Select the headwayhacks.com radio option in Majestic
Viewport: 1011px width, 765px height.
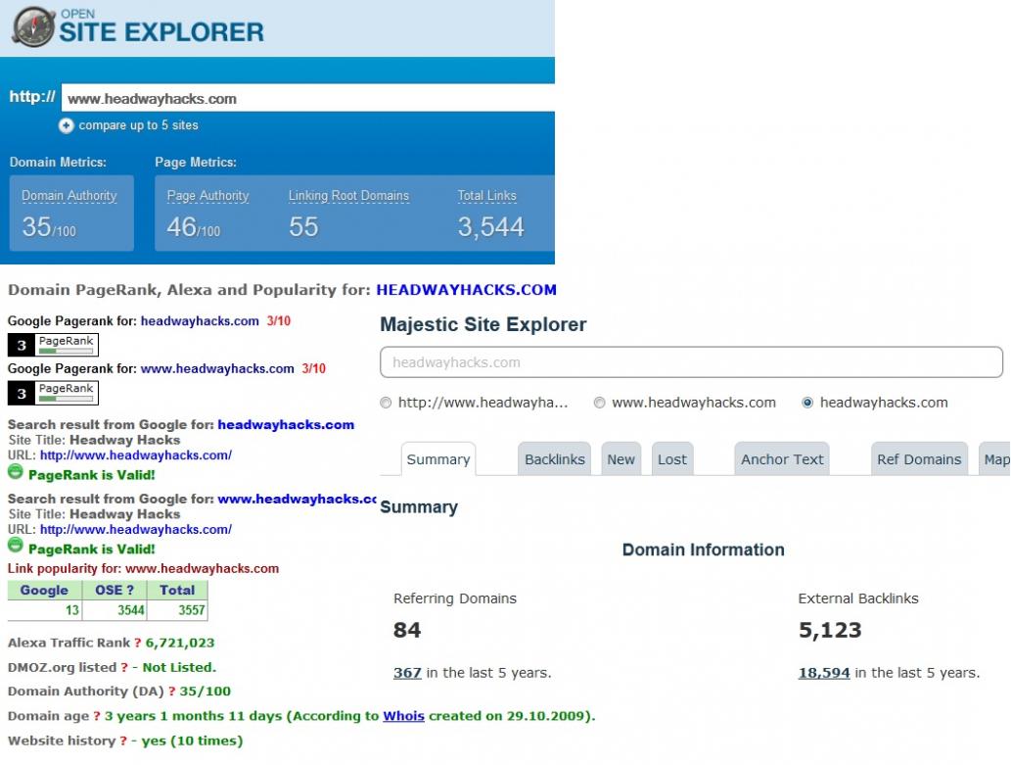807,403
